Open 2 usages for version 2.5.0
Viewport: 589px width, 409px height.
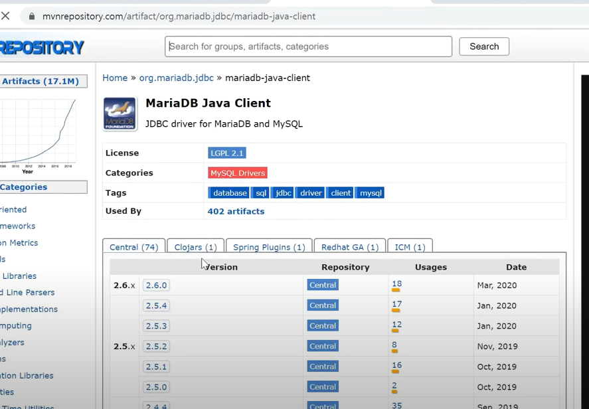pyautogui.click(x=394, y=385)
